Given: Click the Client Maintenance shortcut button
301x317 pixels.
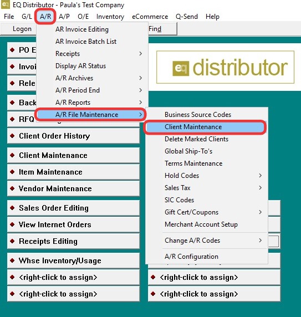Looking at the screenshot, I should coord(73,155).
